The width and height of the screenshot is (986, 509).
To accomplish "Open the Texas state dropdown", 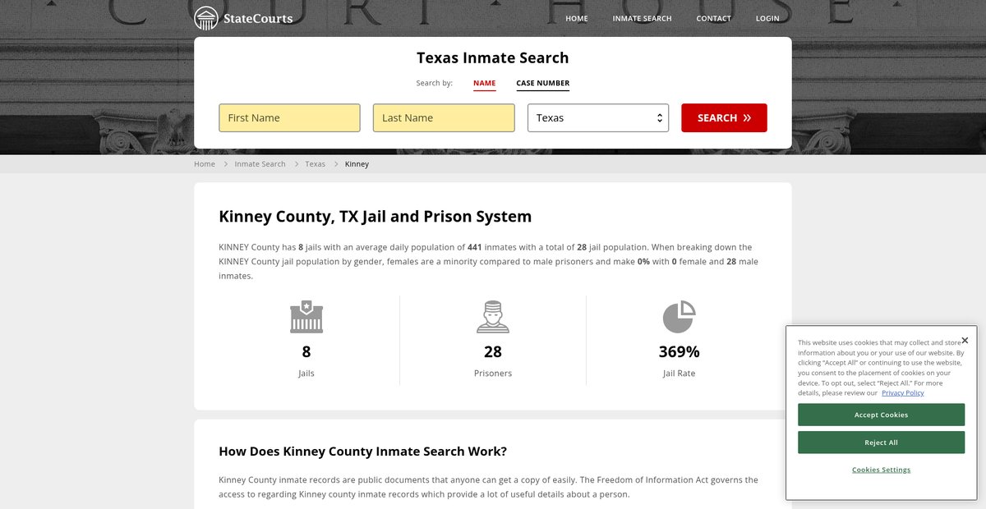I will pos(598,117).
